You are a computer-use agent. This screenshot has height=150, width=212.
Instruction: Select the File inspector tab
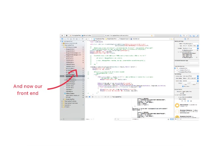[x=185, y=39]
